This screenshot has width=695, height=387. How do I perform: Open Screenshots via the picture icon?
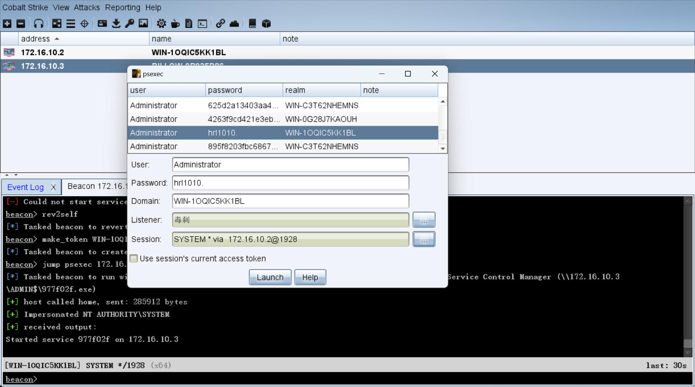coord(143,24)
